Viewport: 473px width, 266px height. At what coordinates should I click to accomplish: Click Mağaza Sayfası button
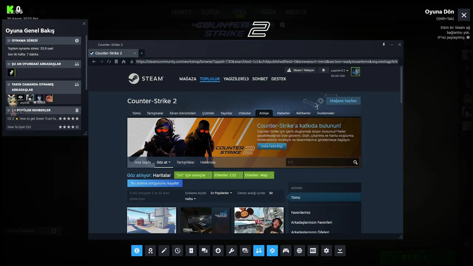pos(343,101)
